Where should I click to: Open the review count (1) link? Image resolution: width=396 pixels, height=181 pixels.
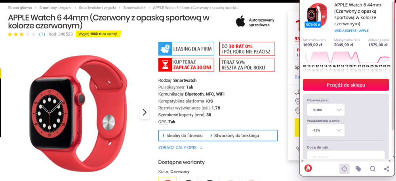(x=42, y=34)
